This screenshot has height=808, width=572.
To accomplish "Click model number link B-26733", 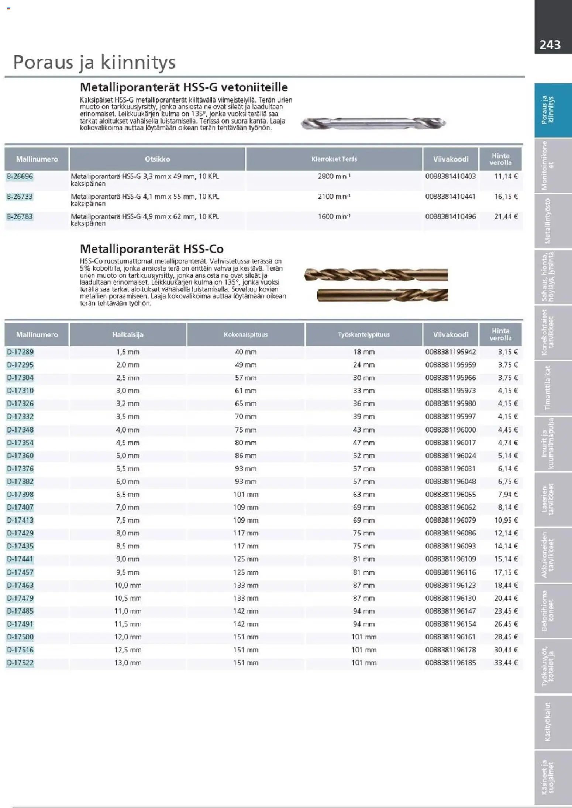I will coord(20,196).
